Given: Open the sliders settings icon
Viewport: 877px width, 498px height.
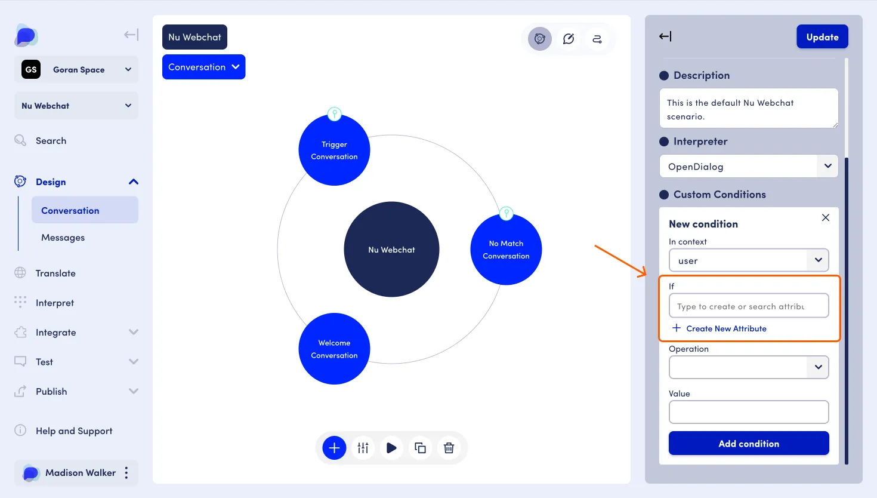Looking at the screenshot, I should 363,448.
